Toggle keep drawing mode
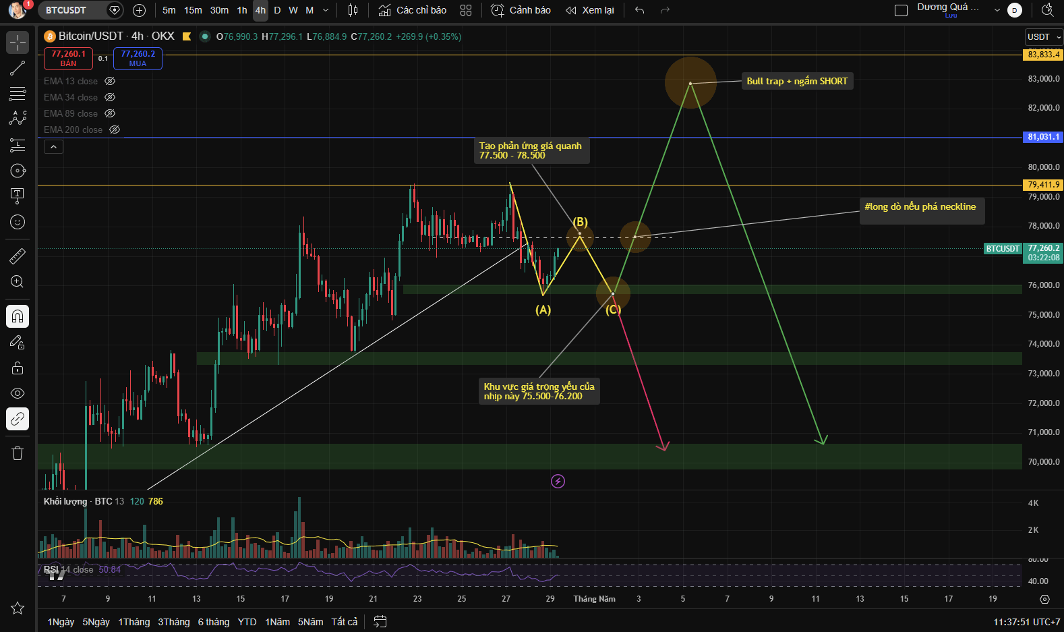The width and height of the screenshot is (1064, 632). point(18,342)
